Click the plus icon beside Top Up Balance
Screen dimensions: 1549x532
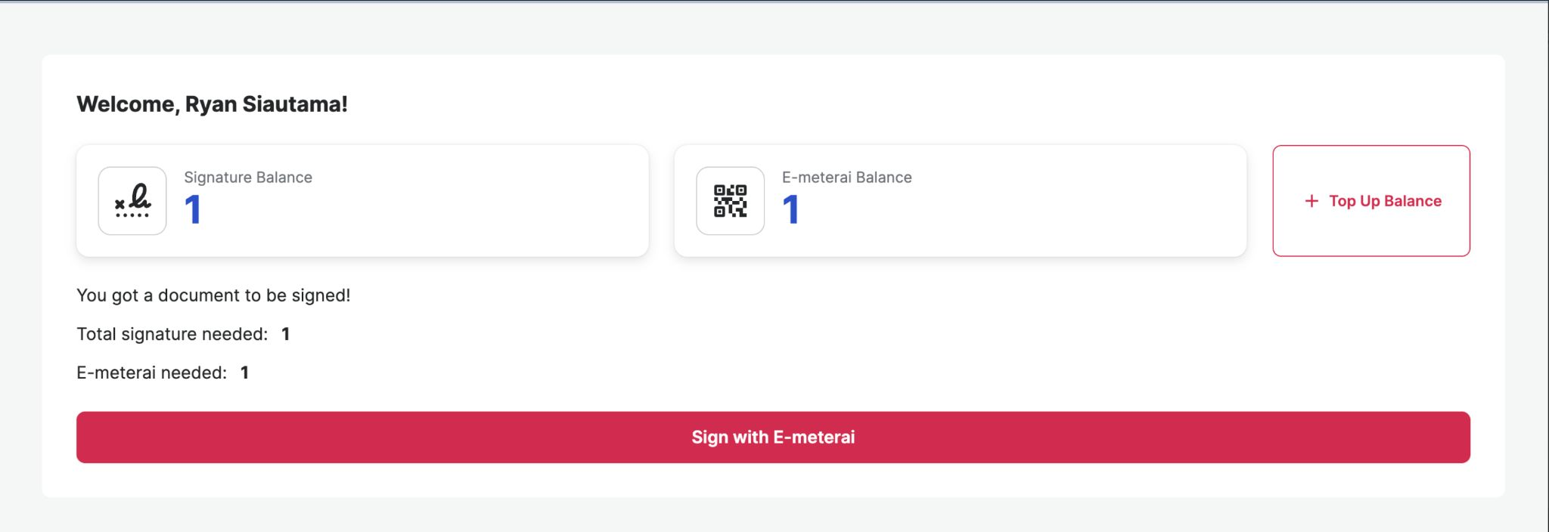pos(1312,201)
